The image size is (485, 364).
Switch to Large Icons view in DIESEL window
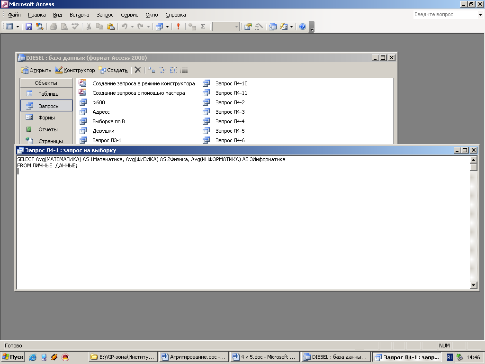point(151,70)
